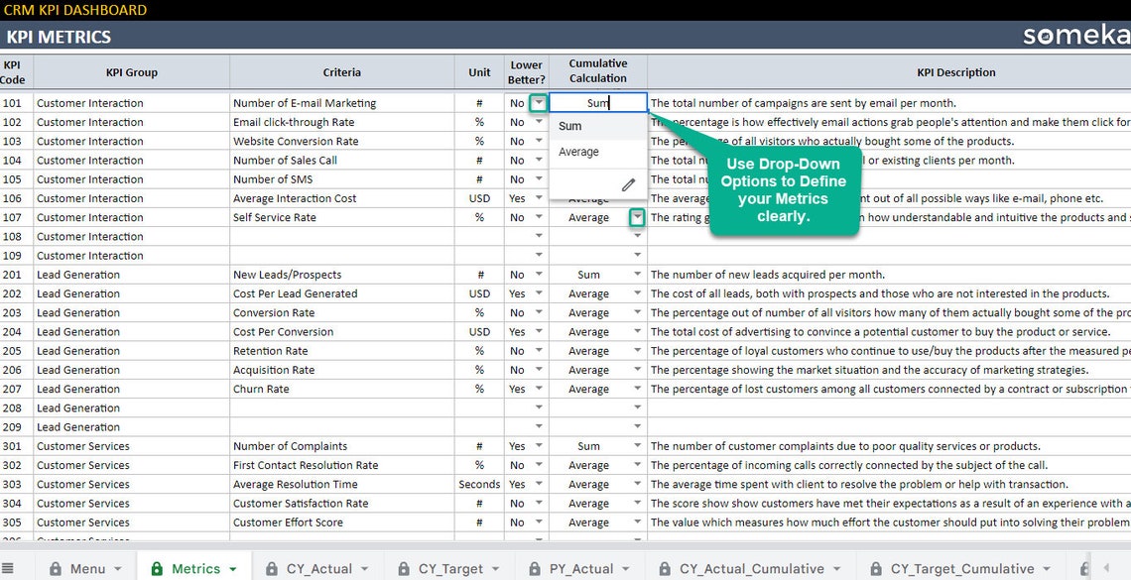The image size is (1131, 580).
Task: Open the Lower Better dropdown for Churn Rate
Action: pyautogui.click(x=537, y=389)
